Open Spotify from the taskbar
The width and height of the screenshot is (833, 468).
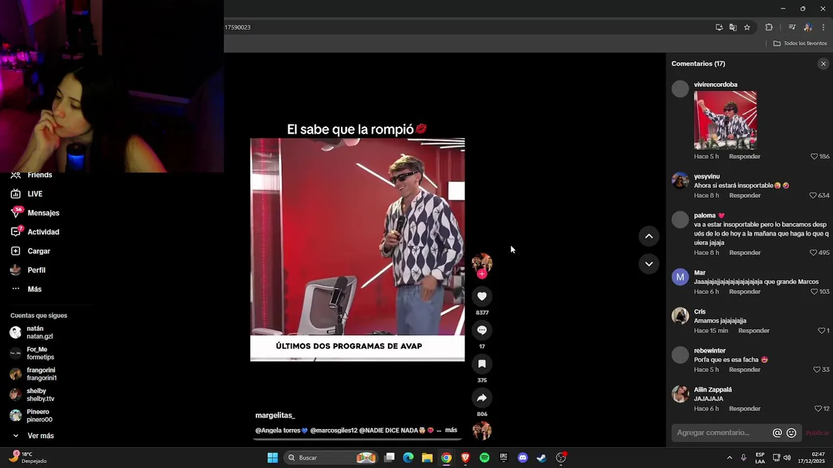point(484,458)
